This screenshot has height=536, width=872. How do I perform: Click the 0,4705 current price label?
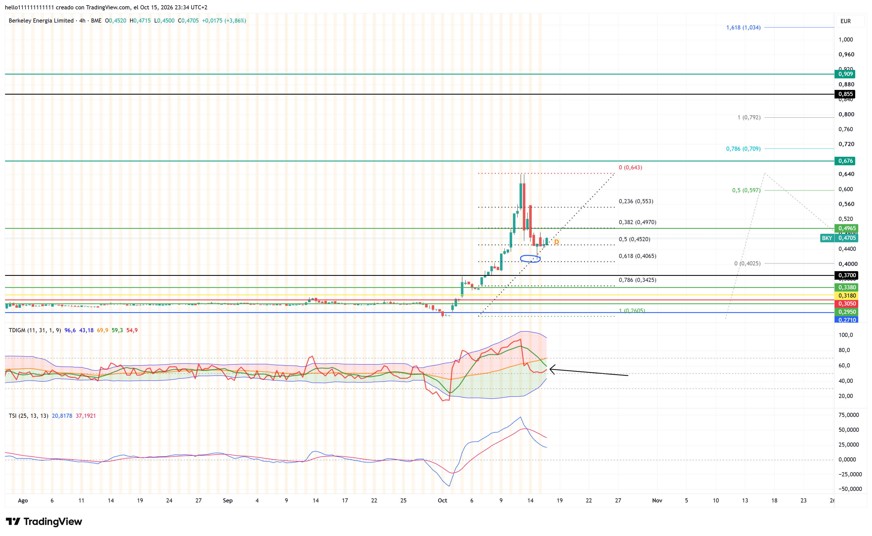pyautogui.click(x=847, y=238)
